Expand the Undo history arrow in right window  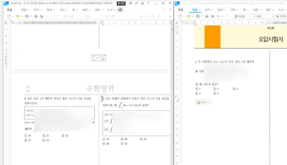222,16
